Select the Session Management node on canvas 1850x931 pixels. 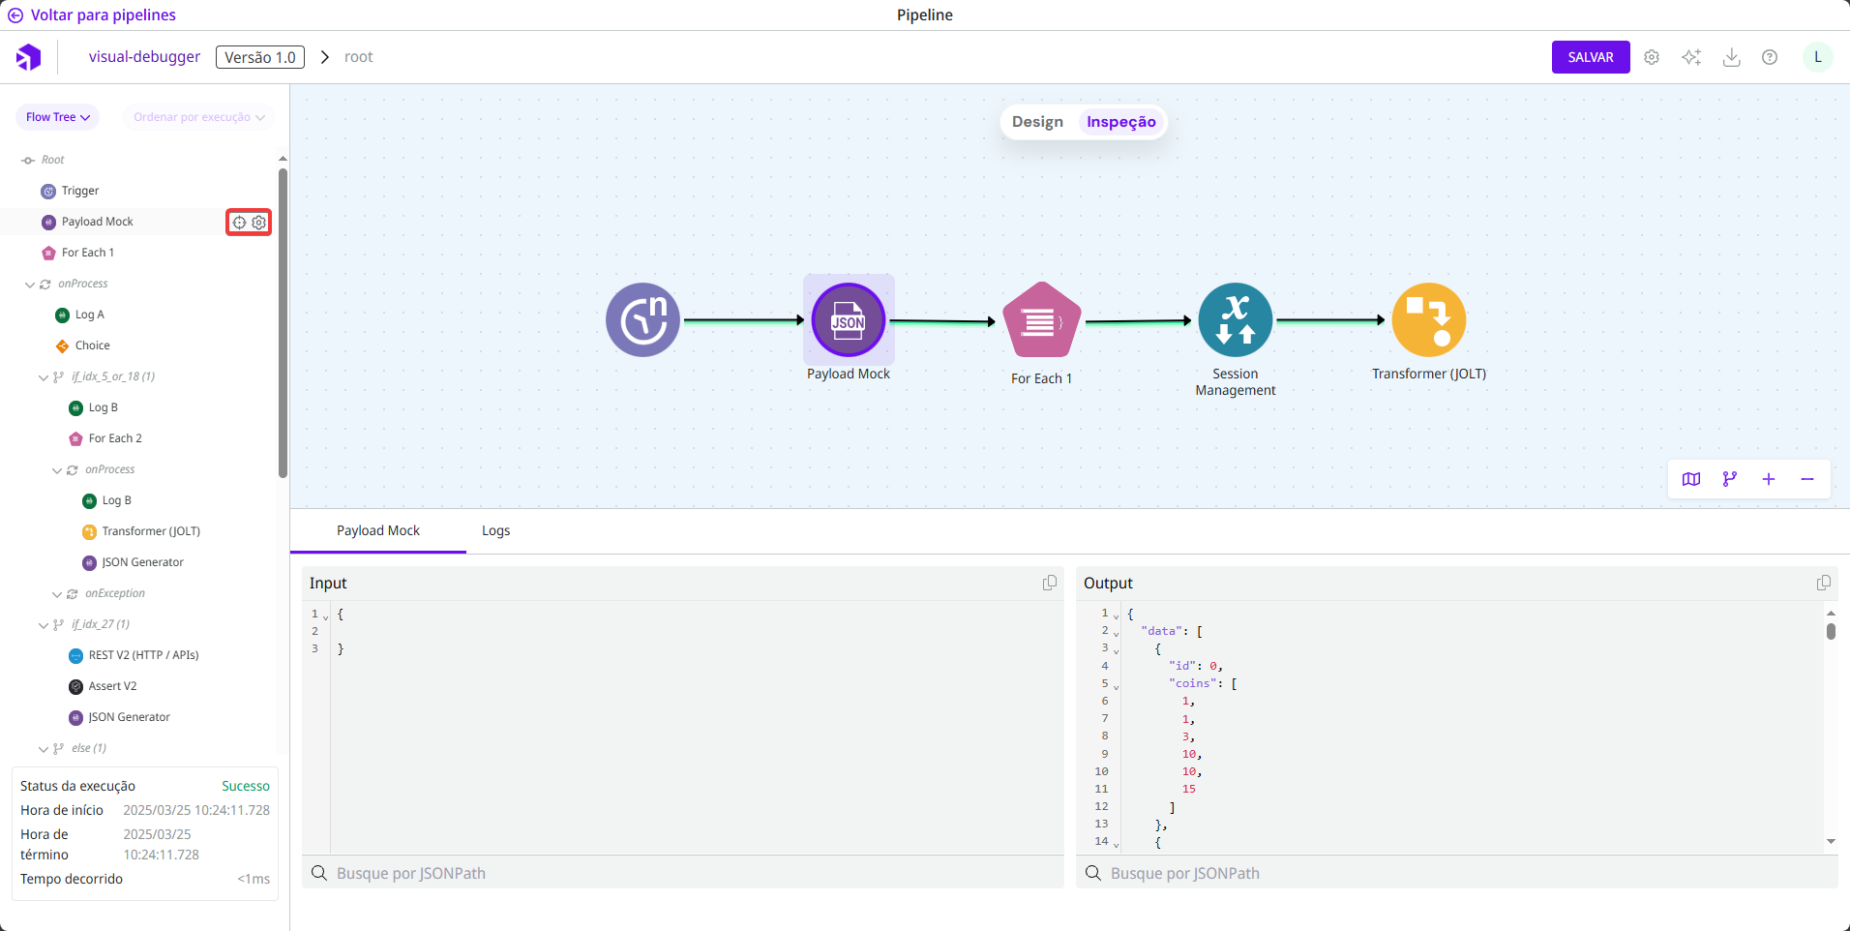tap(1235, 320)
